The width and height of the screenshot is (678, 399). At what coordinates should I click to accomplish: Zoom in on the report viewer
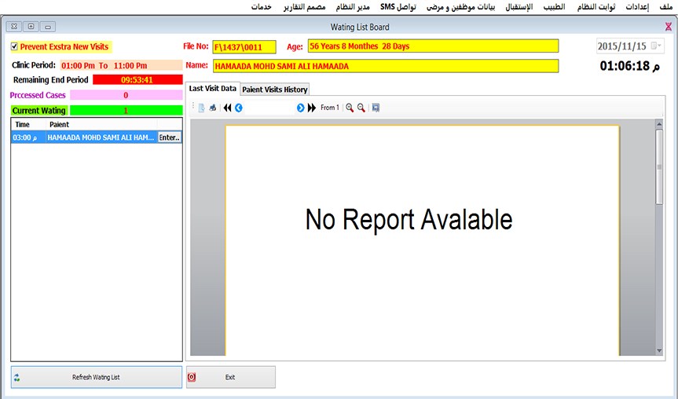350,108
